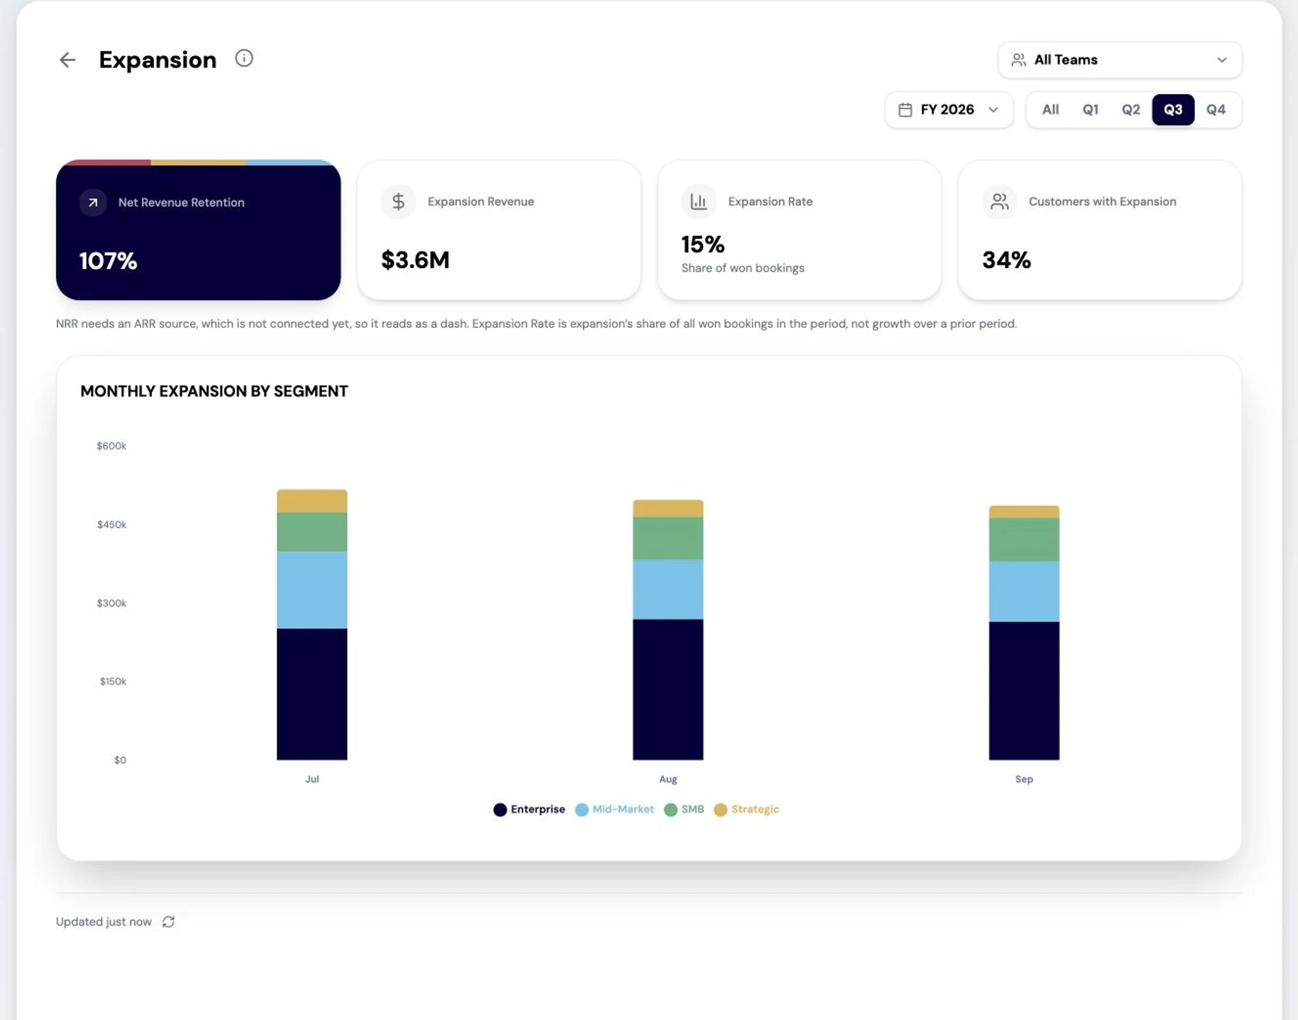
Task: Open the Expansion Revenue card
Action: pos(499,230)
